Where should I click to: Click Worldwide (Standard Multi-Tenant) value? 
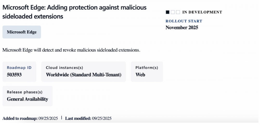click(x=83, y=75)
